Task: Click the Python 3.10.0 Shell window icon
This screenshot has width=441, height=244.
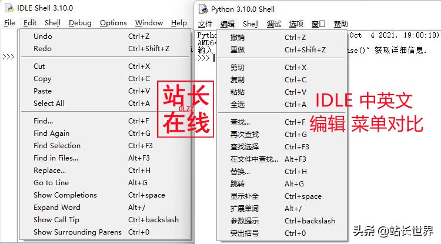Action: coord(203,9)
